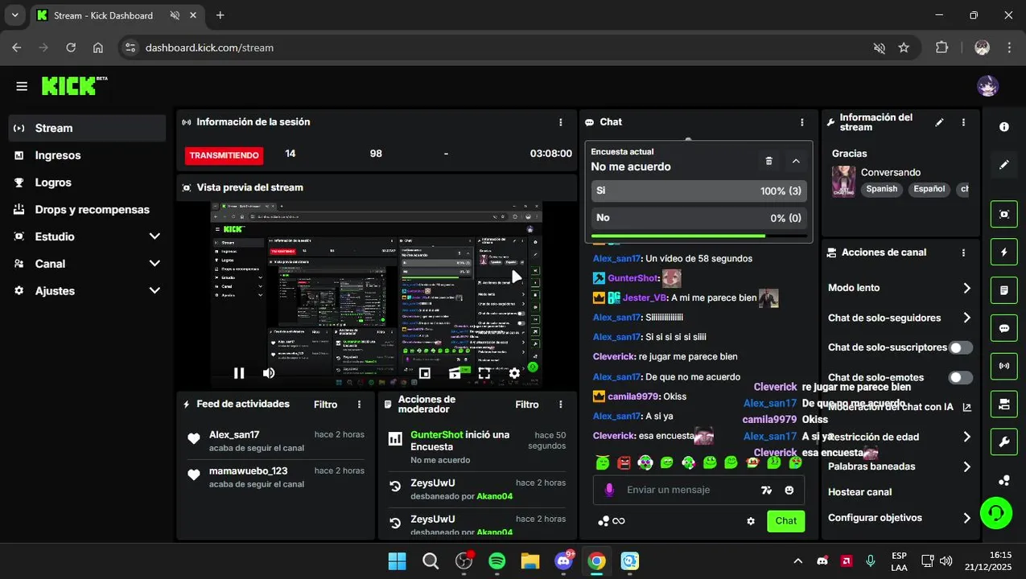The width and height of the screenshot is (1026, 579).
Task: Enable subscribers-only chat switch
Action: pyautogui.click(x=960, y=347)
